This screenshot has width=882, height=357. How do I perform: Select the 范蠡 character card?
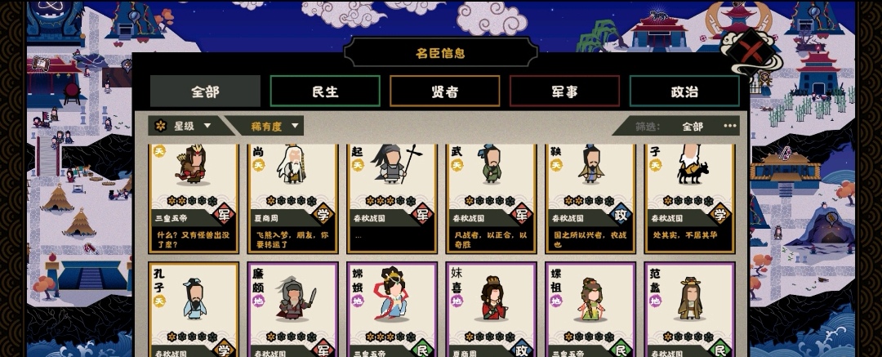689,309
